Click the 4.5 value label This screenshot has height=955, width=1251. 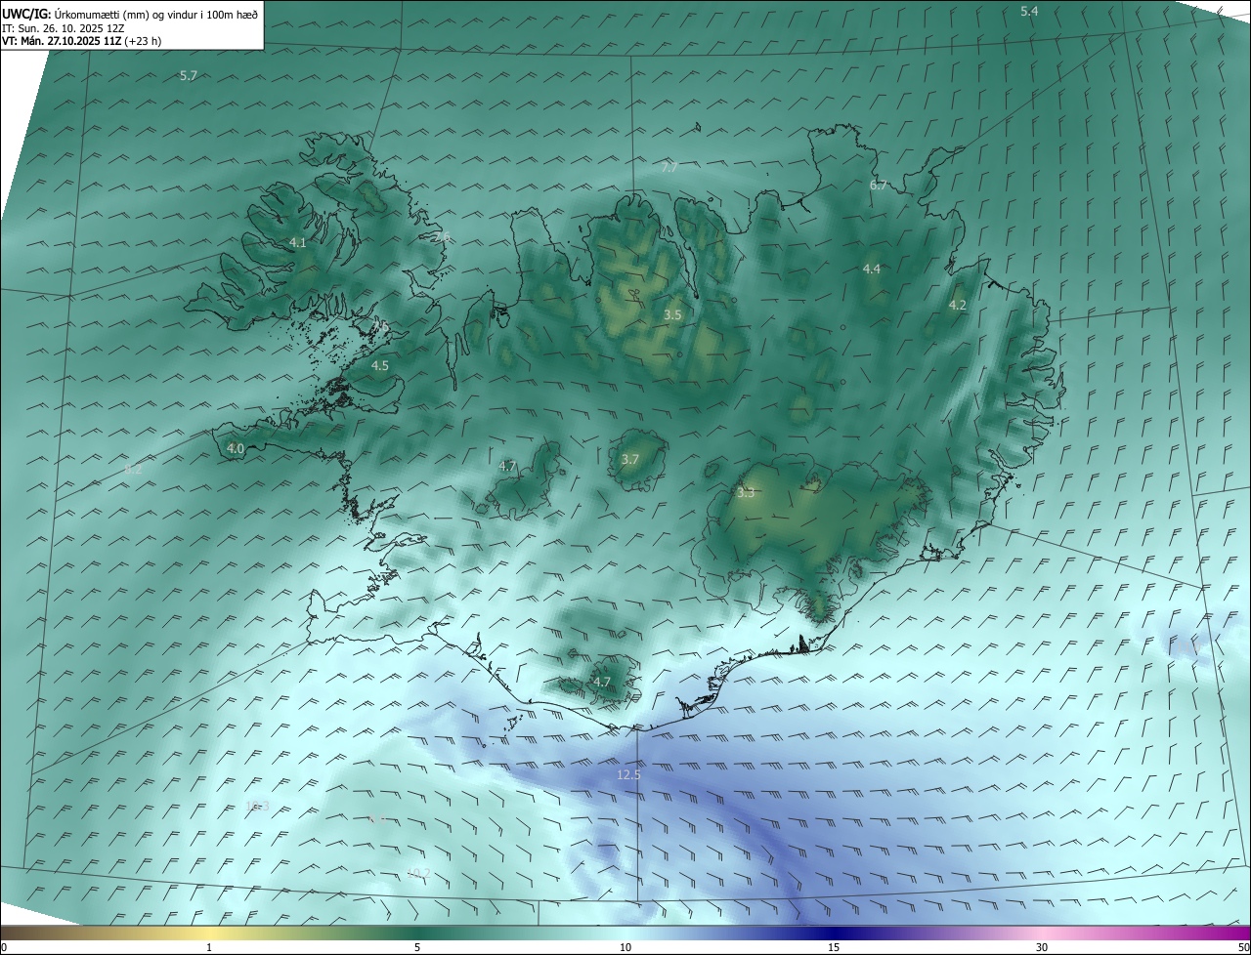point(380,365)
